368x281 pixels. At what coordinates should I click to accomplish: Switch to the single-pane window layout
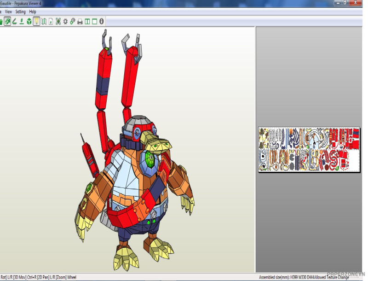pos(94,21)
